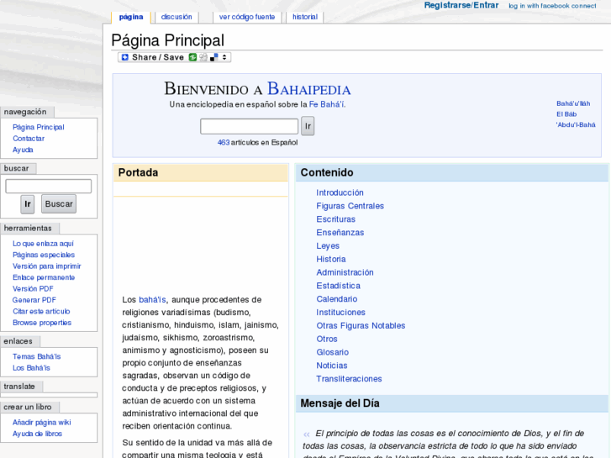Open Temas Bahá'ís link

[x=37, y=356]
